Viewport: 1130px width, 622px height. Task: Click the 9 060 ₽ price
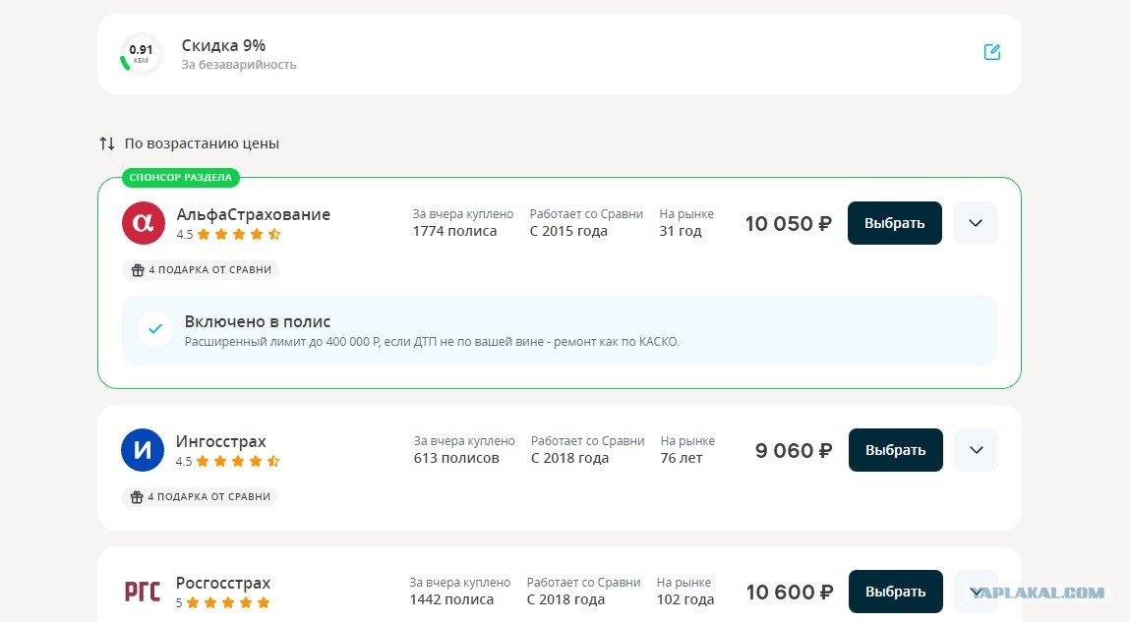(794, 451)
